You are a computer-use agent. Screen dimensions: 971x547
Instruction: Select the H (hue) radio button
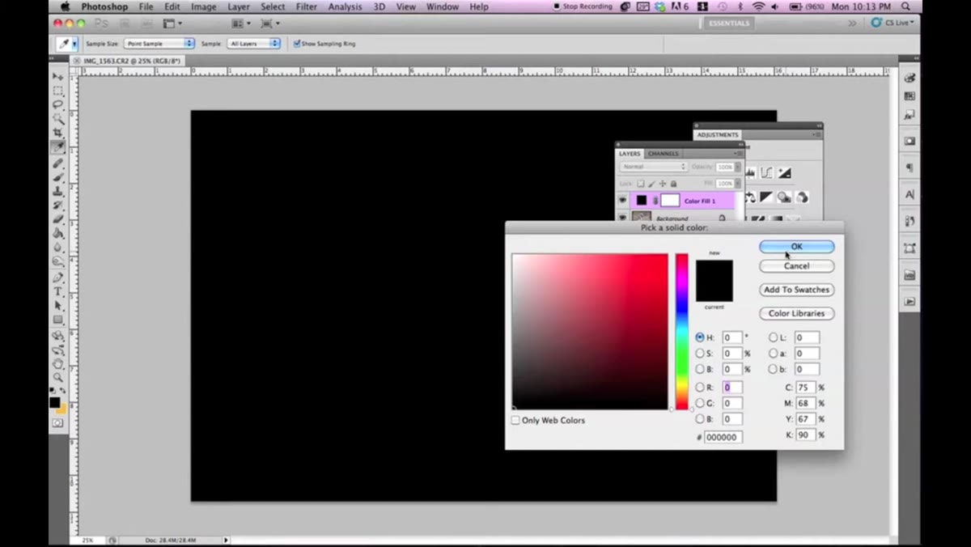pyautogui.click(x=700, y=337)
